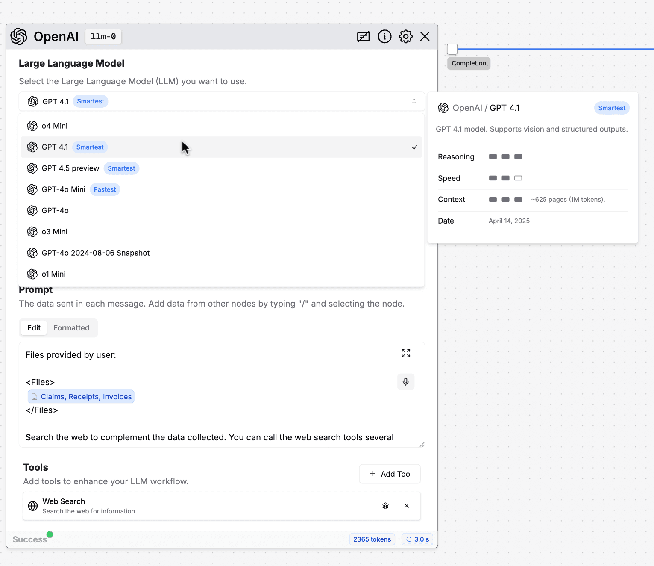Screen dimensions: 654x566
Task: Click the Web Search globe icon
Action: click(x=33, y=506)
